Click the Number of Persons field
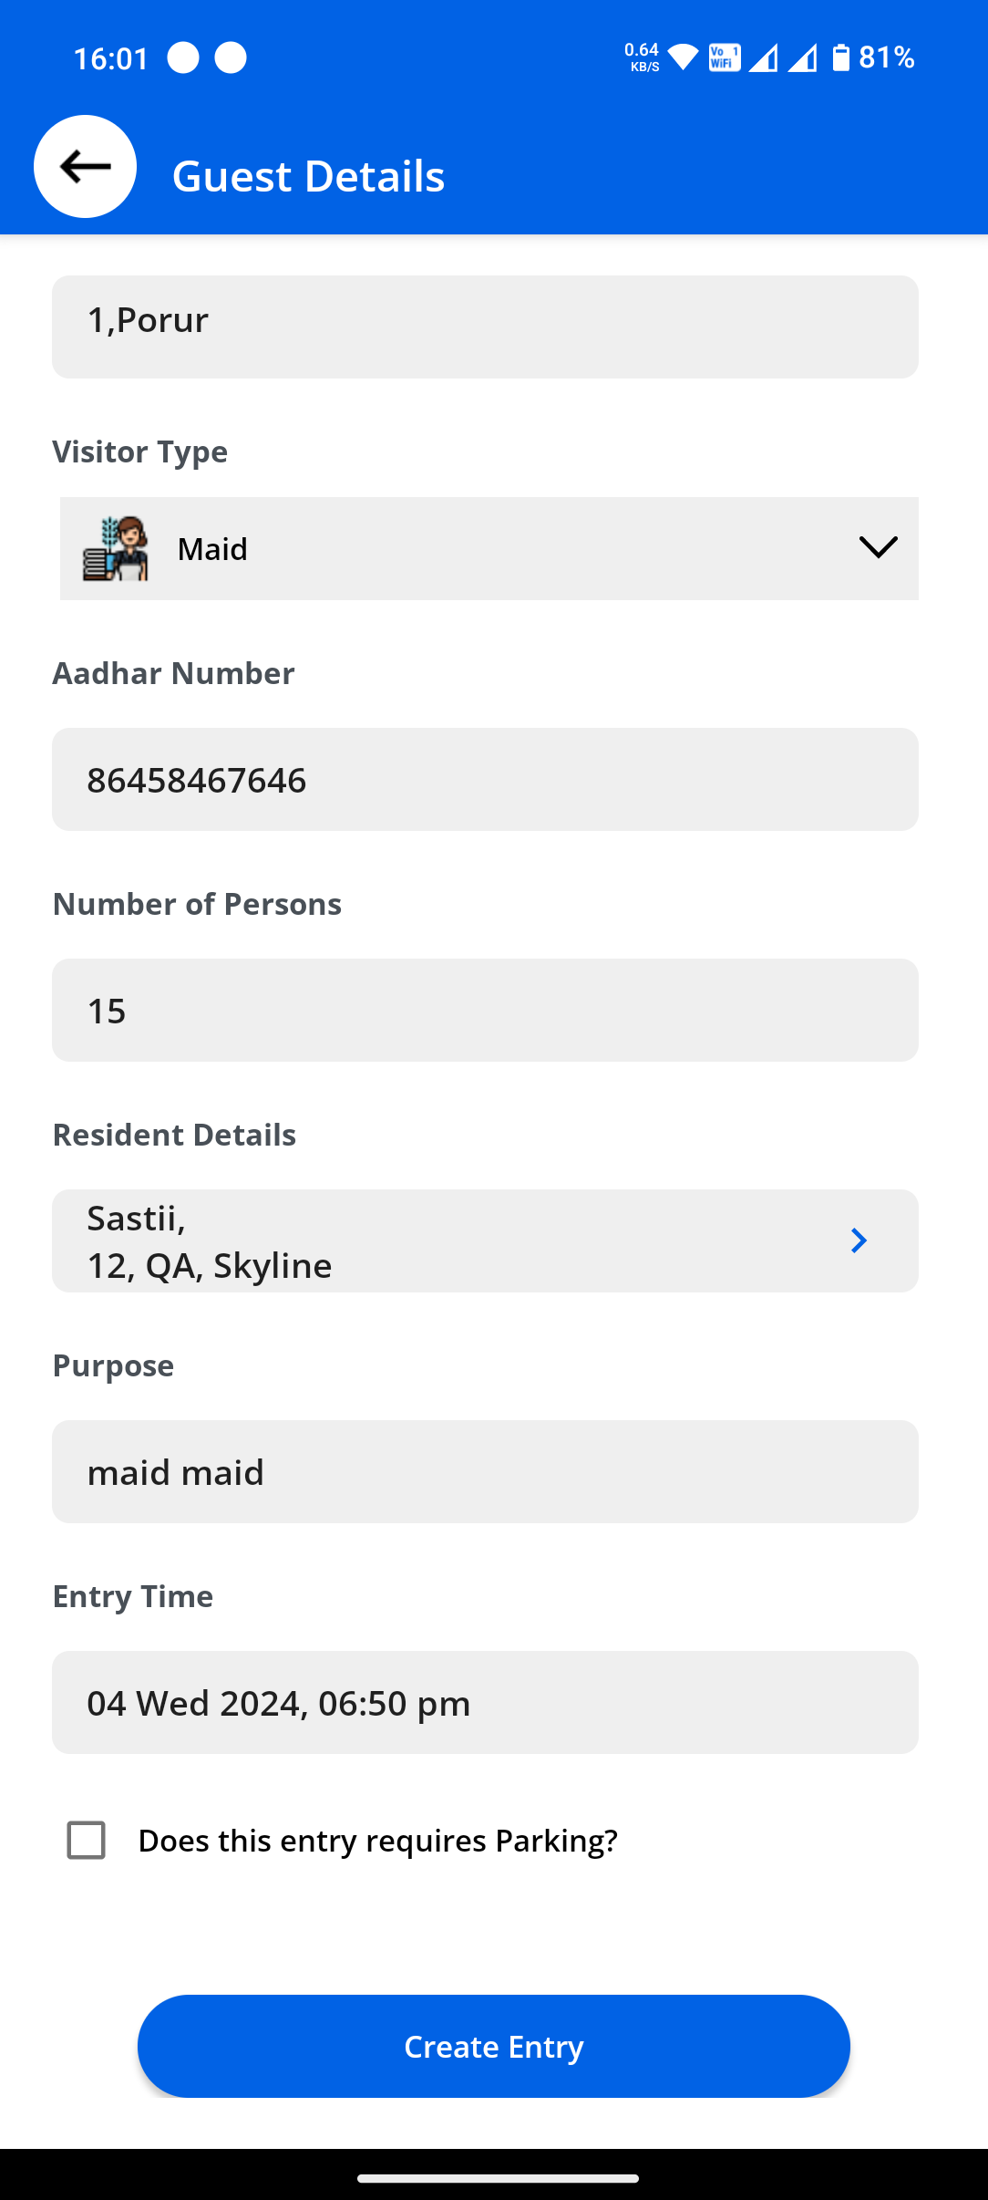Viewport: 988px width, 2200px height. pos(485,1010)
